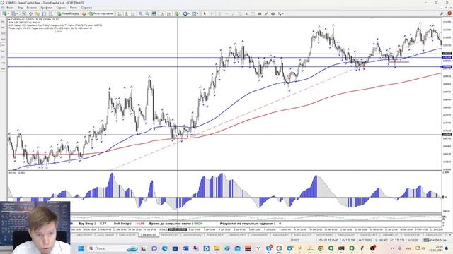This screenshot has height=254, width=453.
Task: Open the Вставка menu
Action: coord(31,8)
